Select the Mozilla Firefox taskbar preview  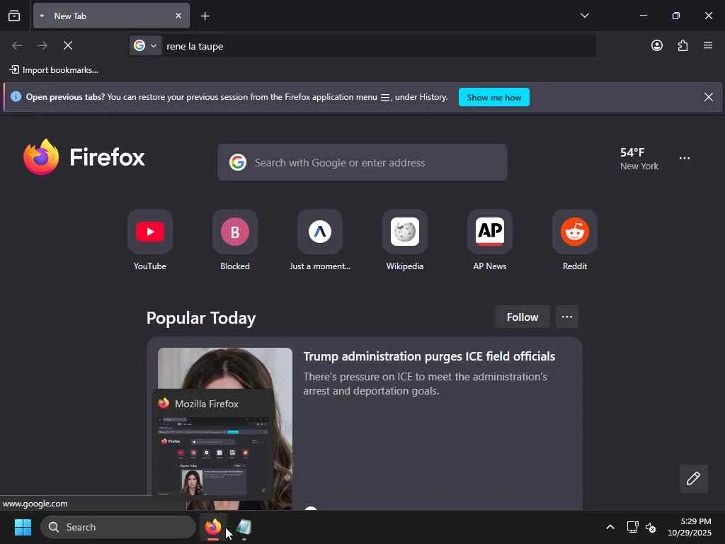(x=213, y=446)
